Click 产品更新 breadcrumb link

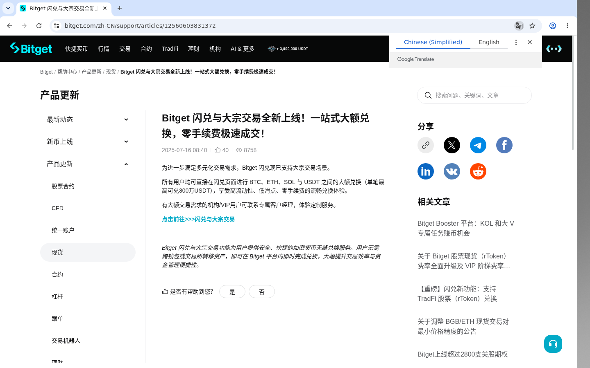91,72
